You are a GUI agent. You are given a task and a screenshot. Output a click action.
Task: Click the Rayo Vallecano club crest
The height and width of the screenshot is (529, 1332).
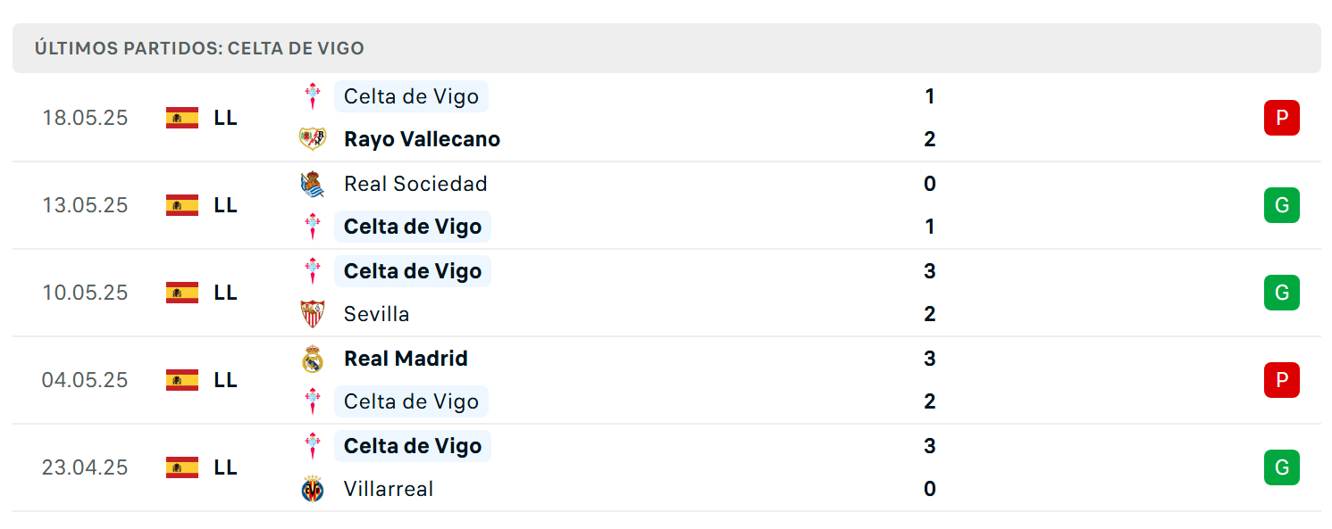pos(313,139)
